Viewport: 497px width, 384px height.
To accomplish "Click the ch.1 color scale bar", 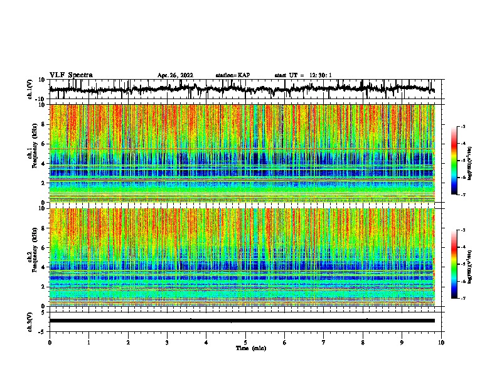I will click(454, 161).
